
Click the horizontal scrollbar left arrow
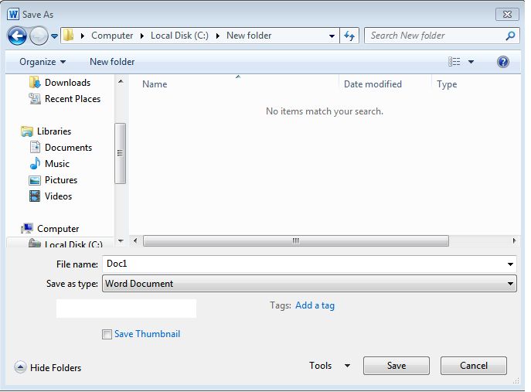pos(135,241)
